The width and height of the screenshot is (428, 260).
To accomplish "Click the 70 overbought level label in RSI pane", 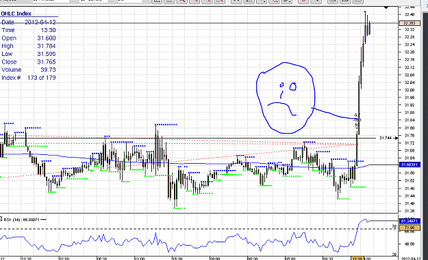I will tap(394, 227).
